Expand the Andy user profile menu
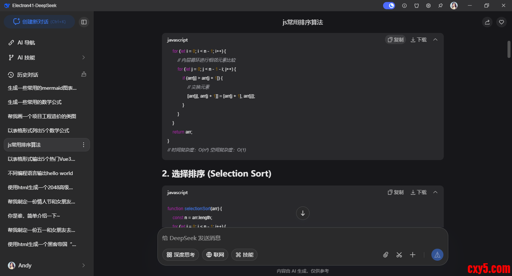The width and height of the screenshot is (512, 276). coord(84,266)
